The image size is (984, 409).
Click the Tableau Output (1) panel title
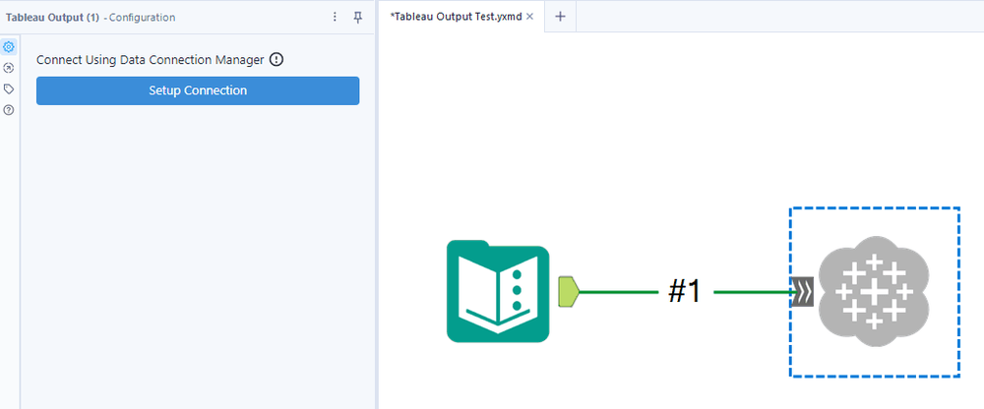click(x=52, y=18)
